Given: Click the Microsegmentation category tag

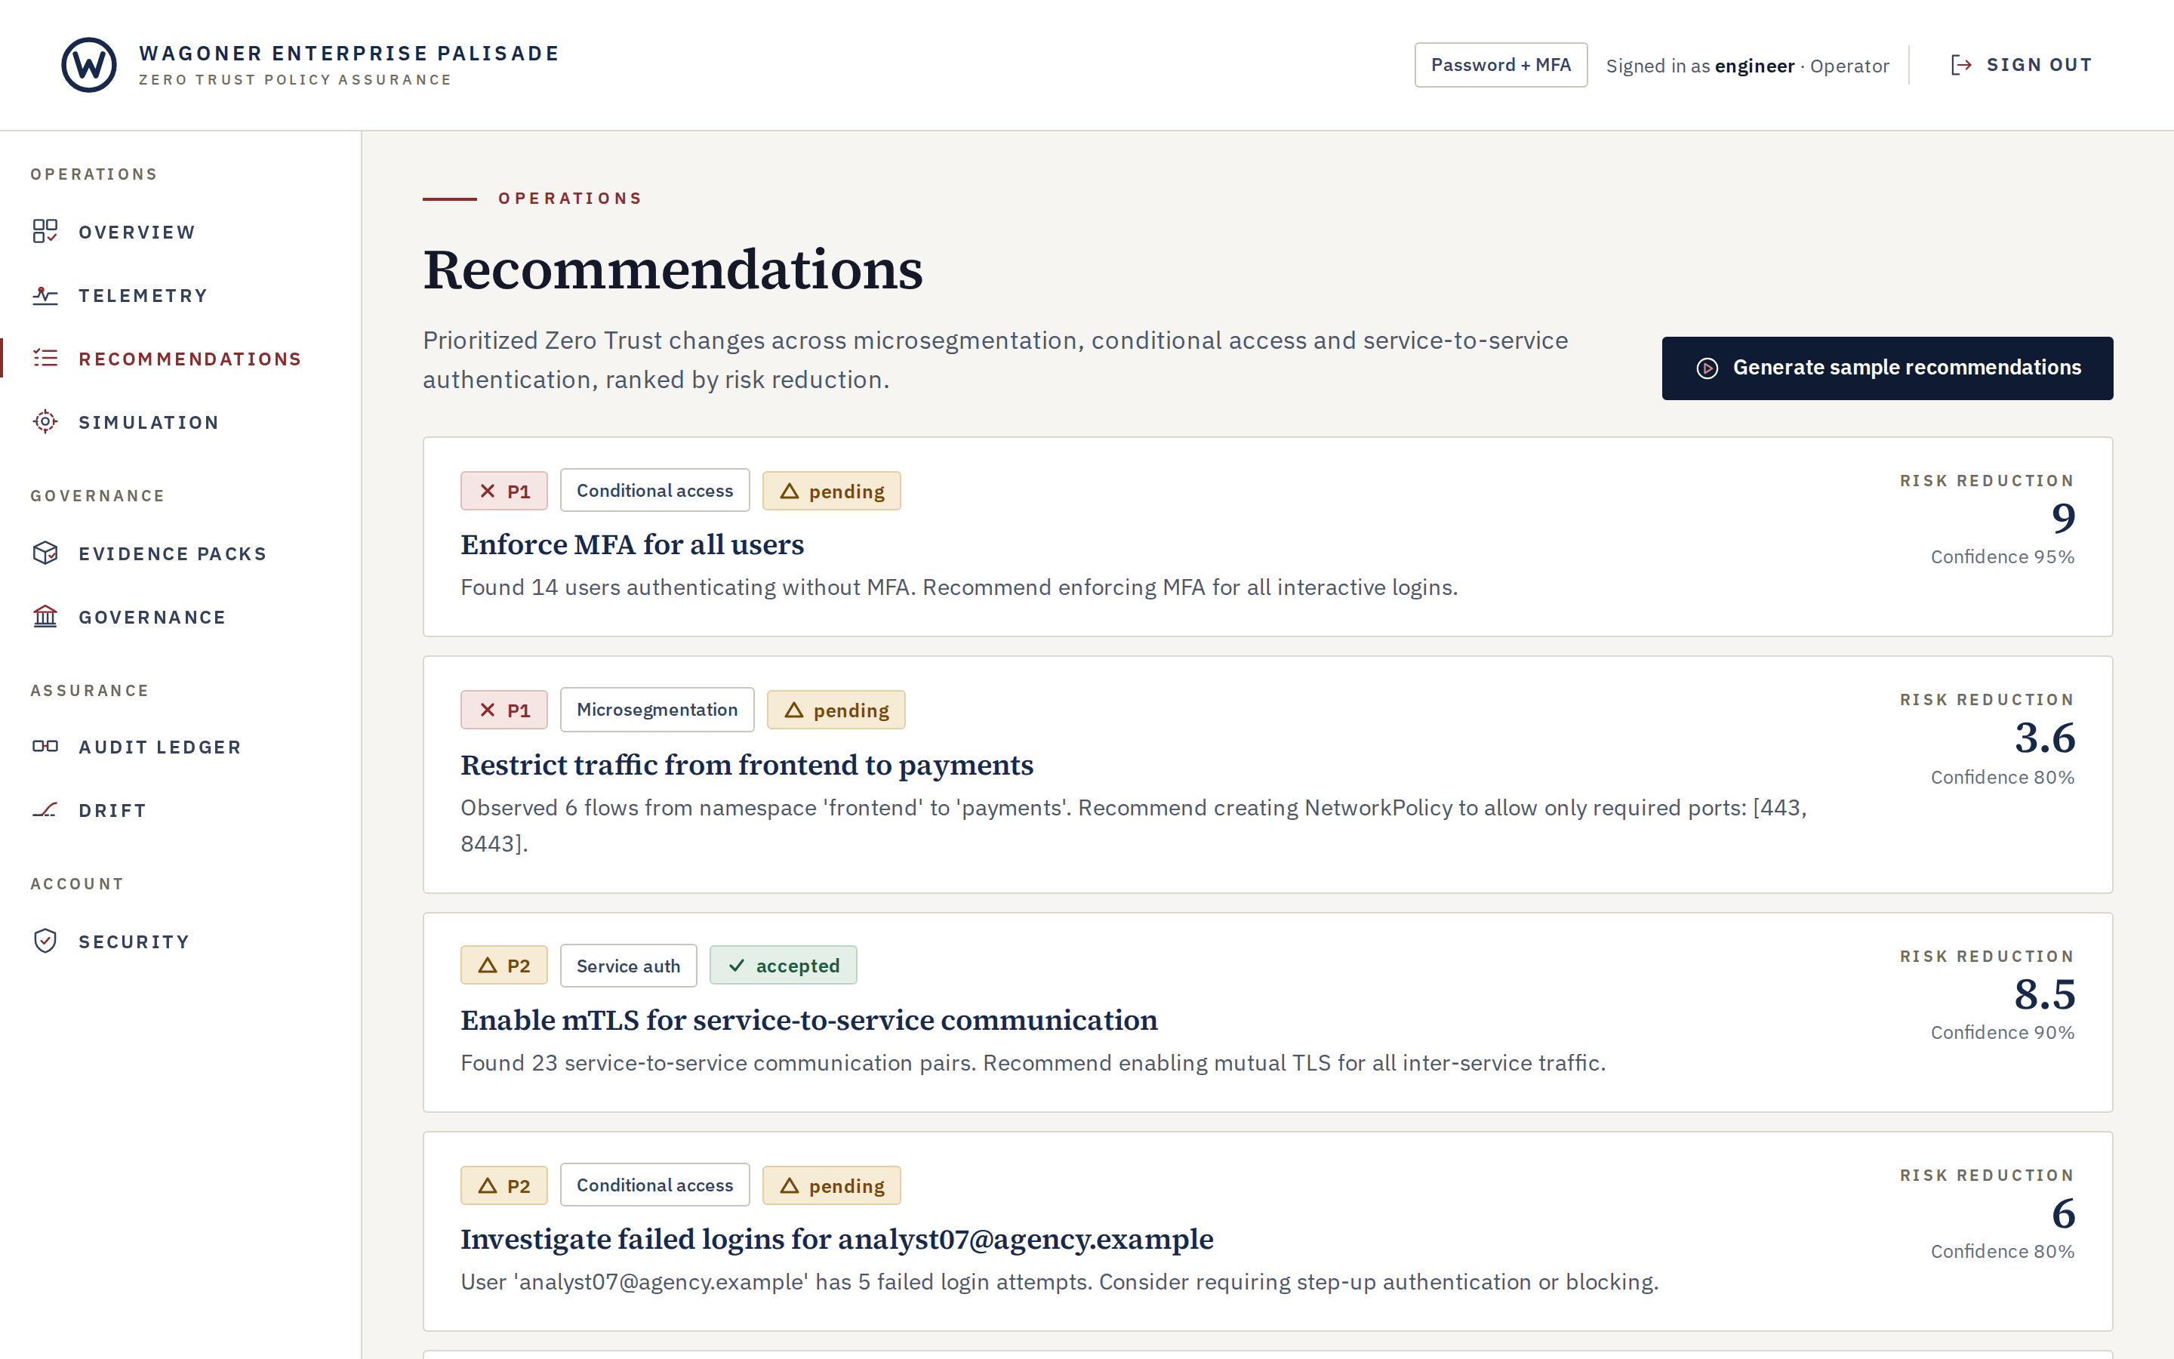Looking at the screenshot, I should [657, 710].
